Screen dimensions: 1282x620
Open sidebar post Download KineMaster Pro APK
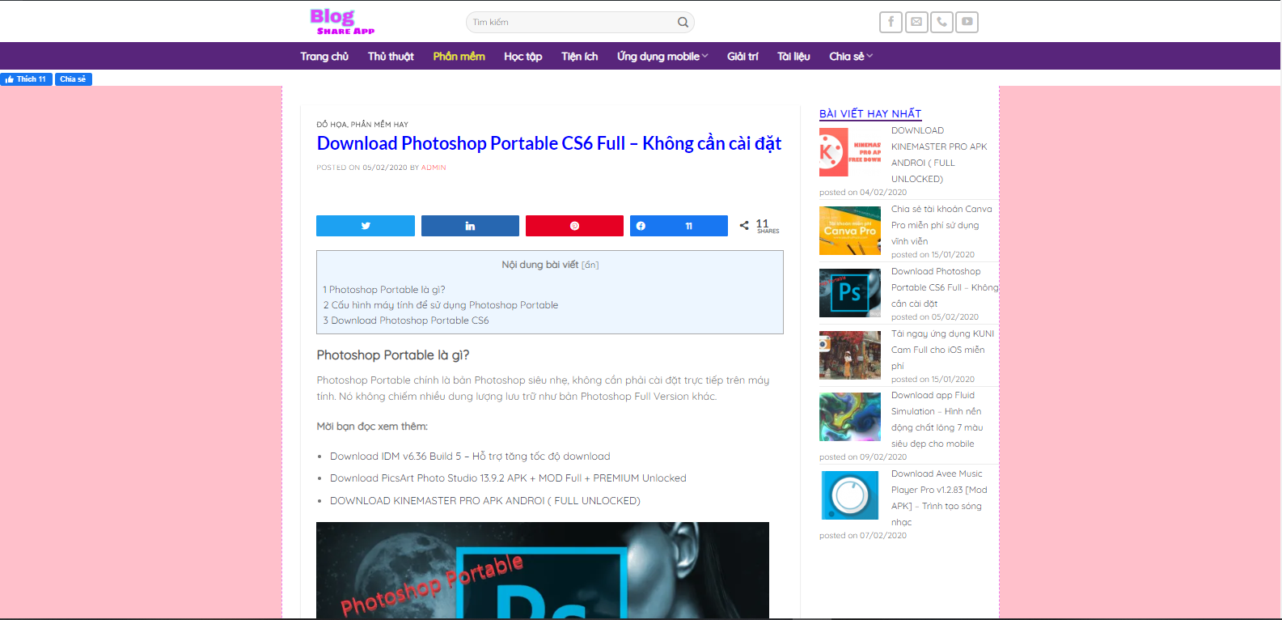[x=939, y=155]
